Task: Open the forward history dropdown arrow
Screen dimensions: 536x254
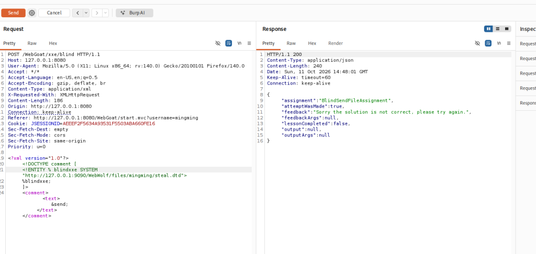Action: (106, 13)
